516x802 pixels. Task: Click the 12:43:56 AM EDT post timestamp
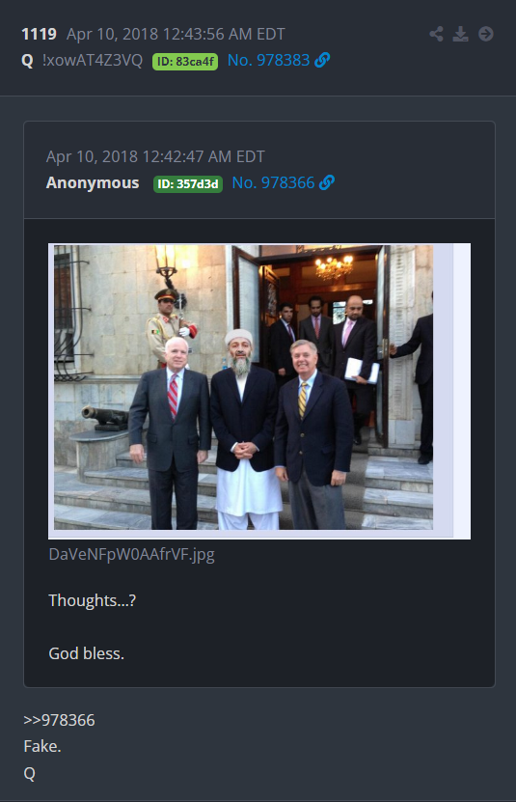point(176,35)
